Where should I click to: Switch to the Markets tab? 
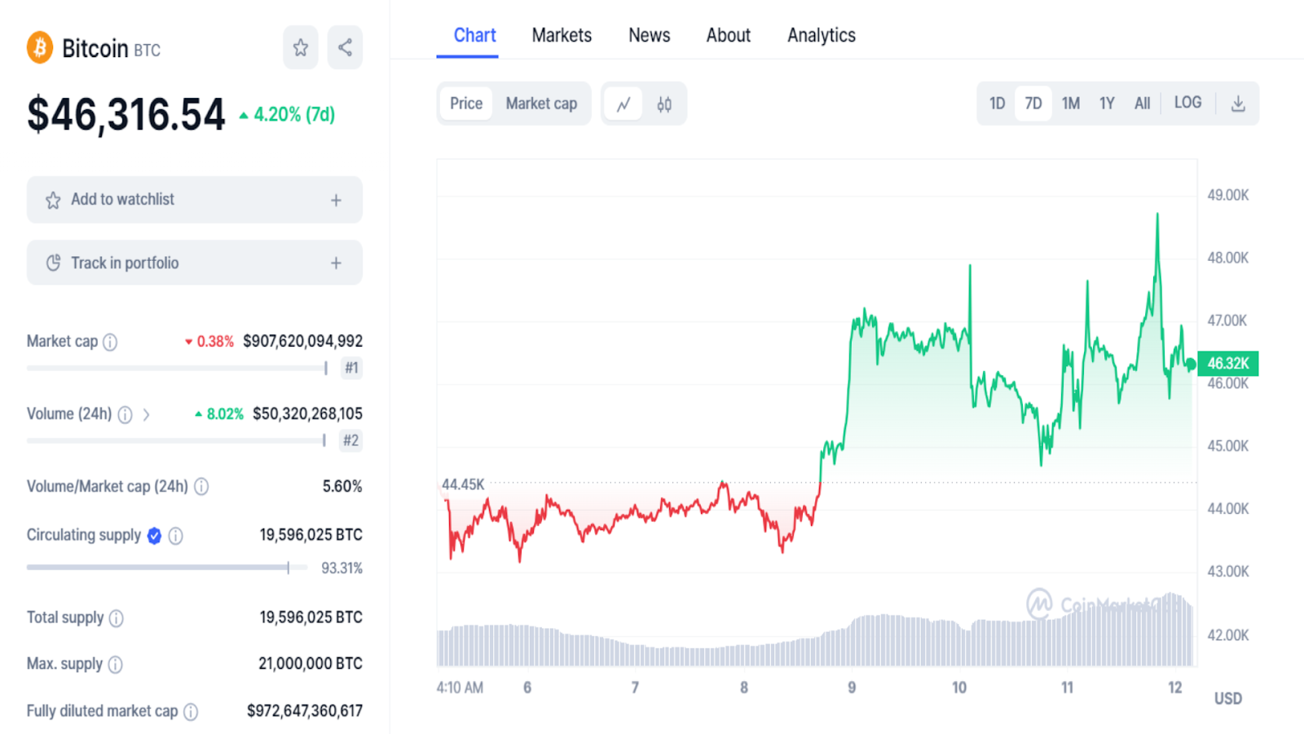pyautogui.click(x=562, y=35)
